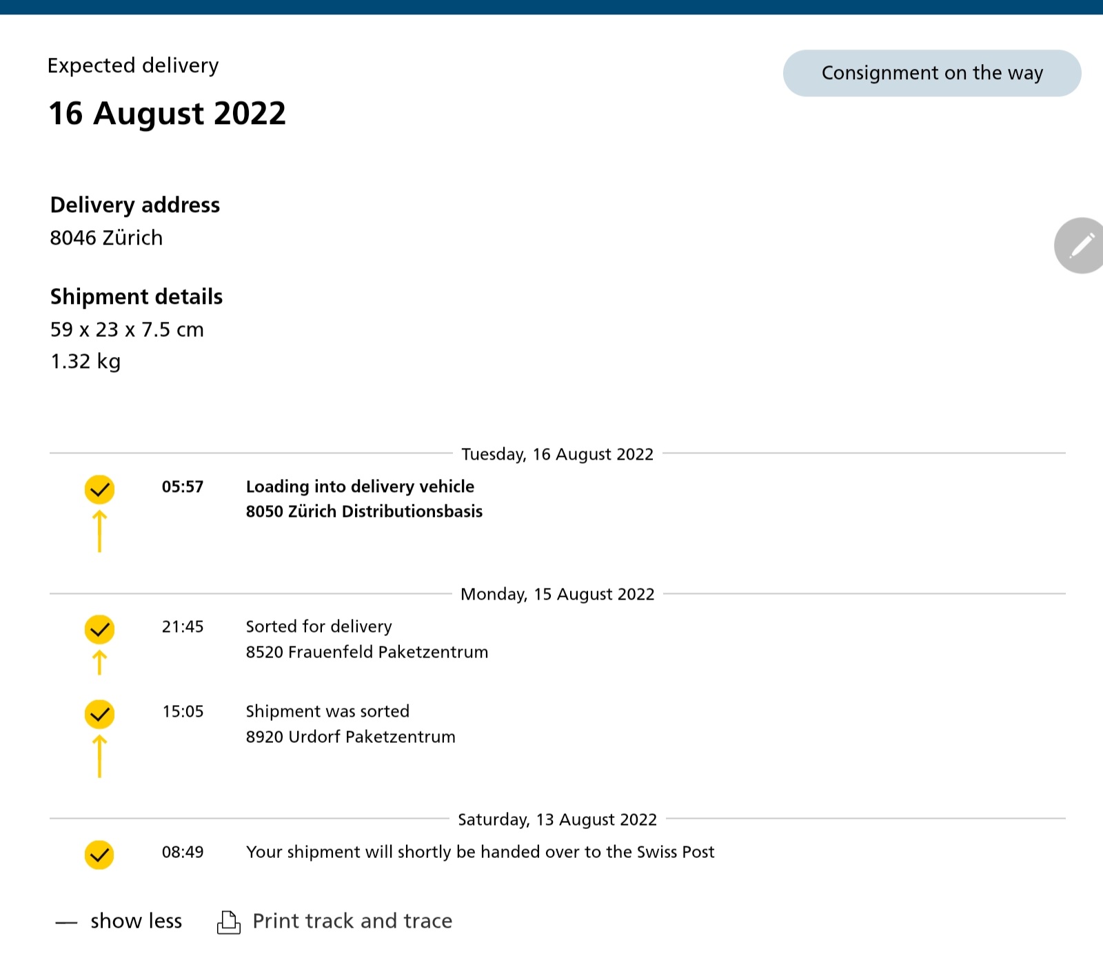Click the checkmark icon beside 05:57
The height and width of the screenshot is (971, 1103).
(x=99, y=489)
